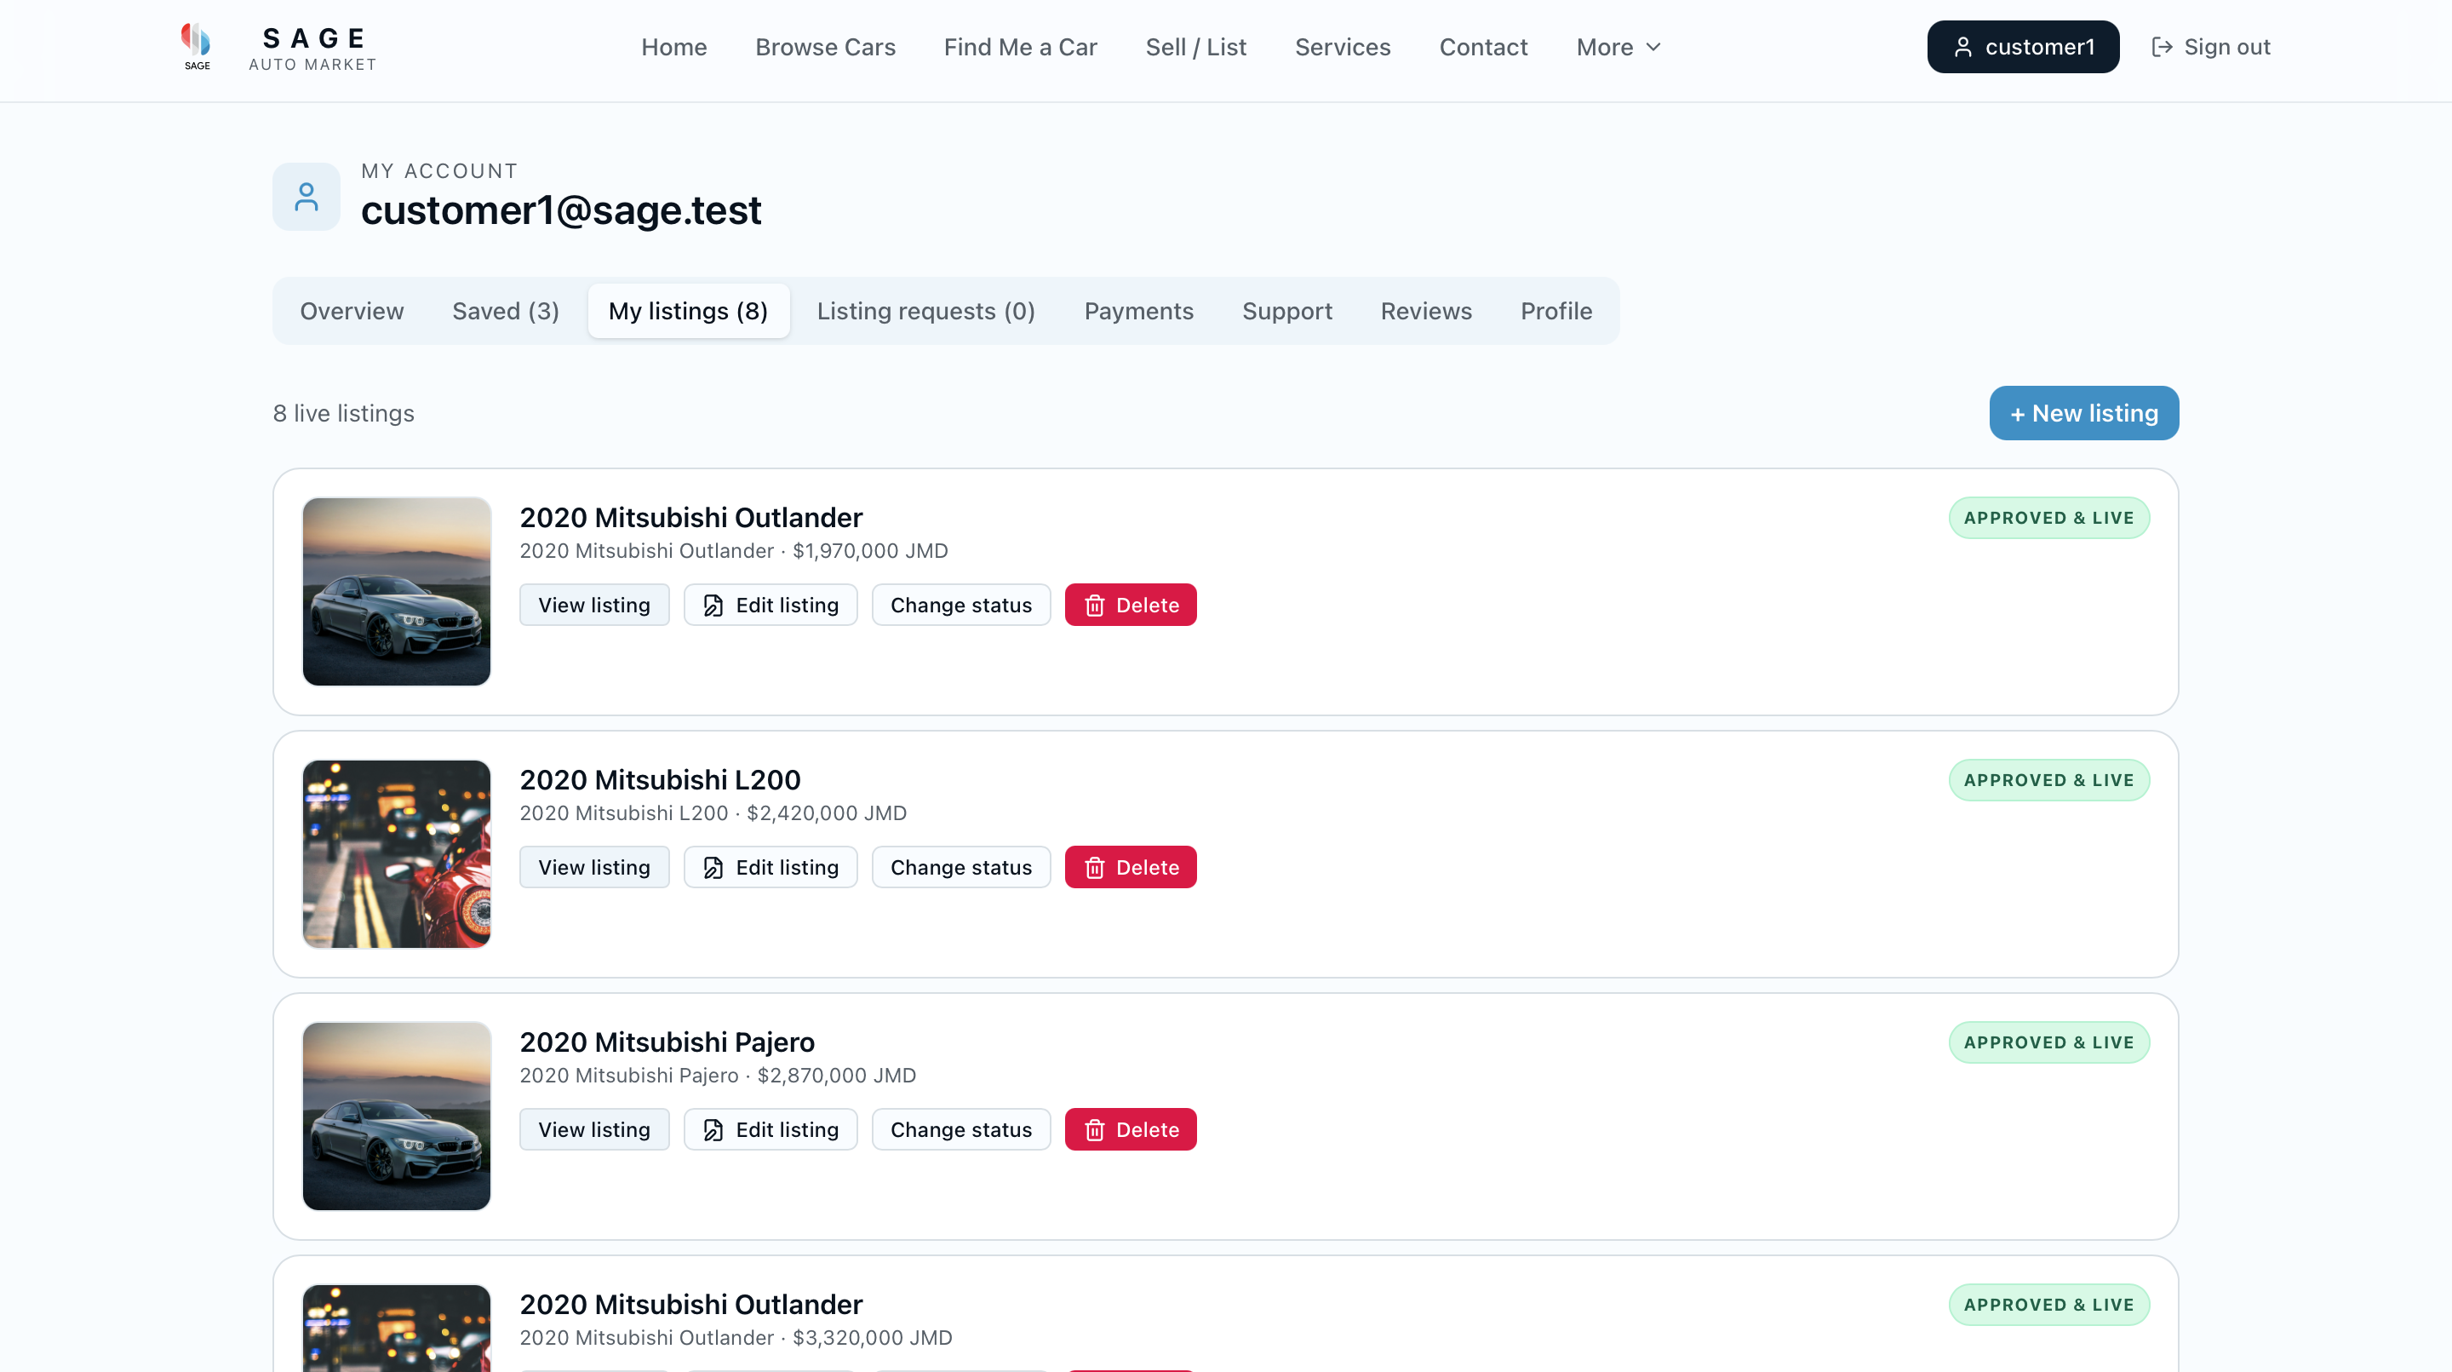The height and width of the screenshot is (1372, 2452).
Task: Open the Support tab
Action: pos(1287,312)
